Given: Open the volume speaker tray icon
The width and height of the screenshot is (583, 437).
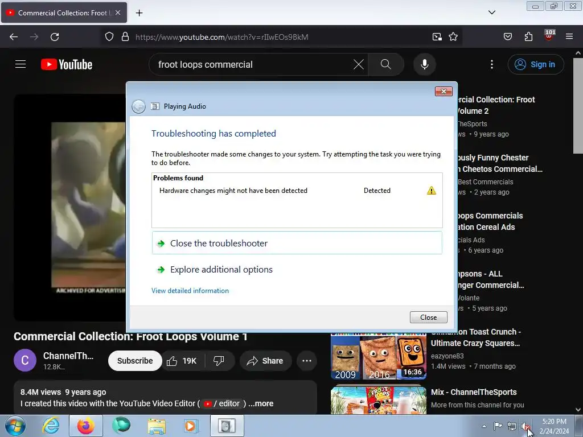Looking at the screenshot, I should pyautogui.click(x=525, y=426).
